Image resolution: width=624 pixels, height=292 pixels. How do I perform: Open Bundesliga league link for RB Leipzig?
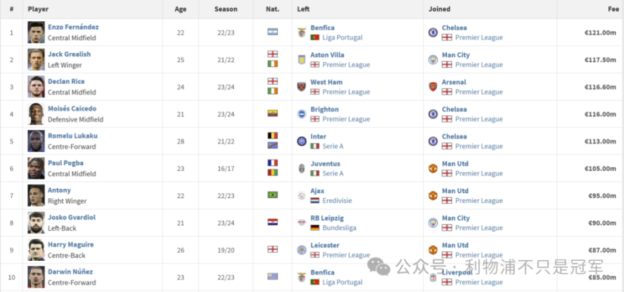[339, 228]
